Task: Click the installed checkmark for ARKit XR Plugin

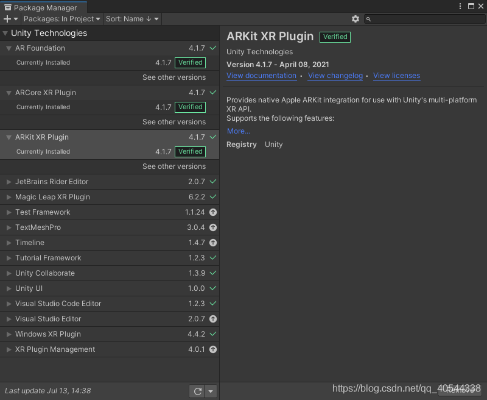Action: coord(212,137)
